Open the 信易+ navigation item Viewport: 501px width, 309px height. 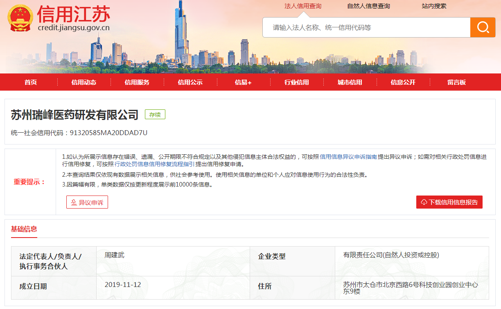click(243, 82)
